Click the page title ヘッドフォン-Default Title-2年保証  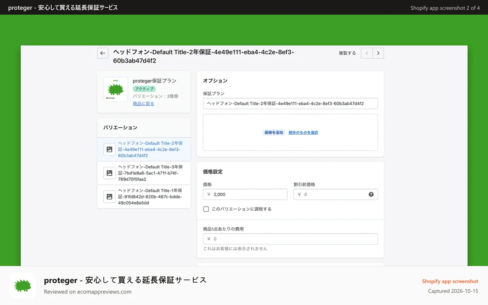(x=203, y=57)
